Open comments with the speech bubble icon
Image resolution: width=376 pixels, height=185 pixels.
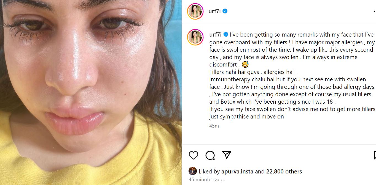pos(210,155)
